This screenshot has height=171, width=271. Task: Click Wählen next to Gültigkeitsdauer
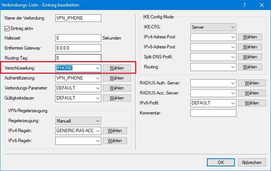(x=117, y=98)
